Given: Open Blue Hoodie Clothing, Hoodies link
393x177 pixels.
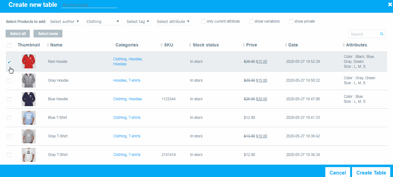Looking at the screenshot, I should pos(128,99).
